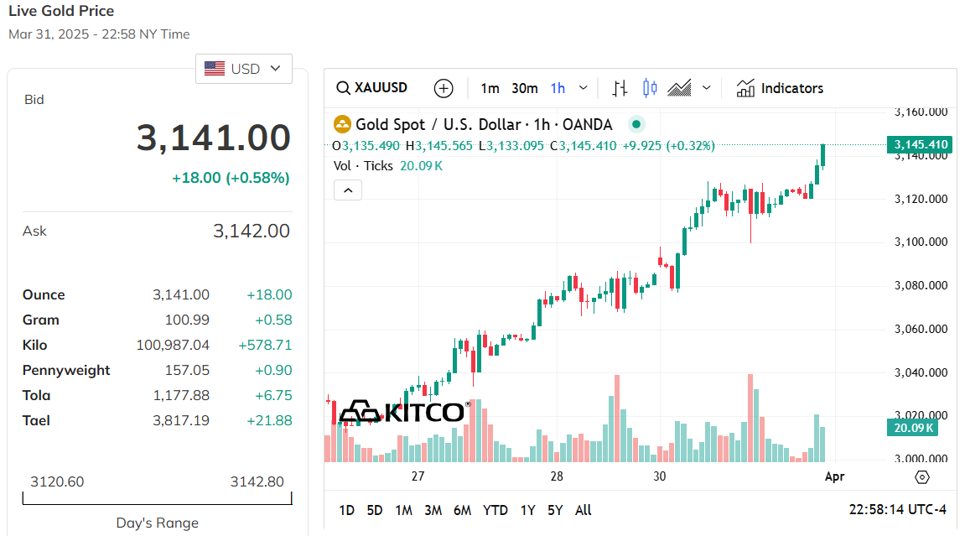This screenshot has height=536, width=965.
Task: Expand the time interval dropdown arrow
Action: pyautogui.click(x=584, y=88)
